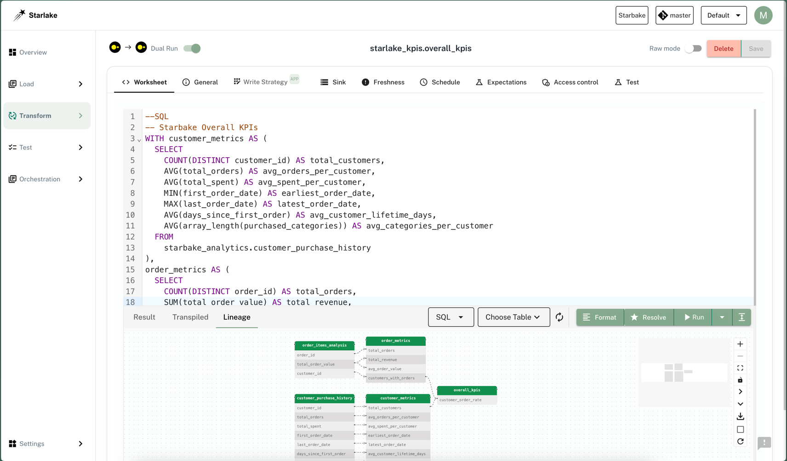Click the right chevron in lineage controls
The width and height of the screenshot is (787, 461).
(x=740, y=392)
